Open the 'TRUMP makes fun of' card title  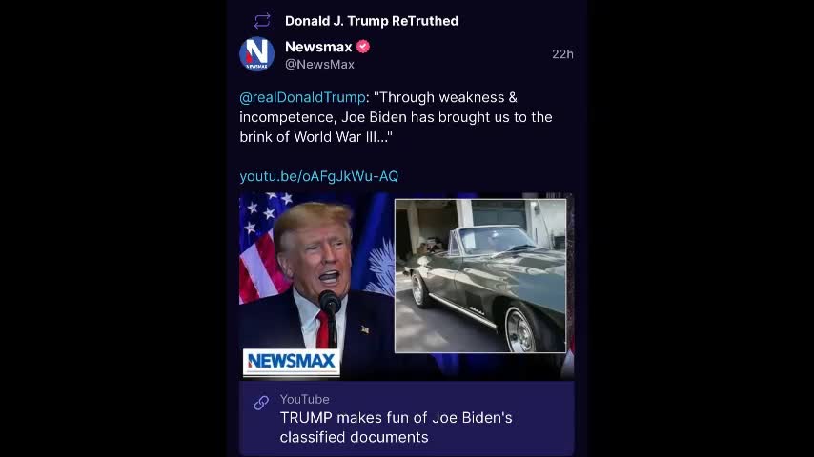point(397,427)
